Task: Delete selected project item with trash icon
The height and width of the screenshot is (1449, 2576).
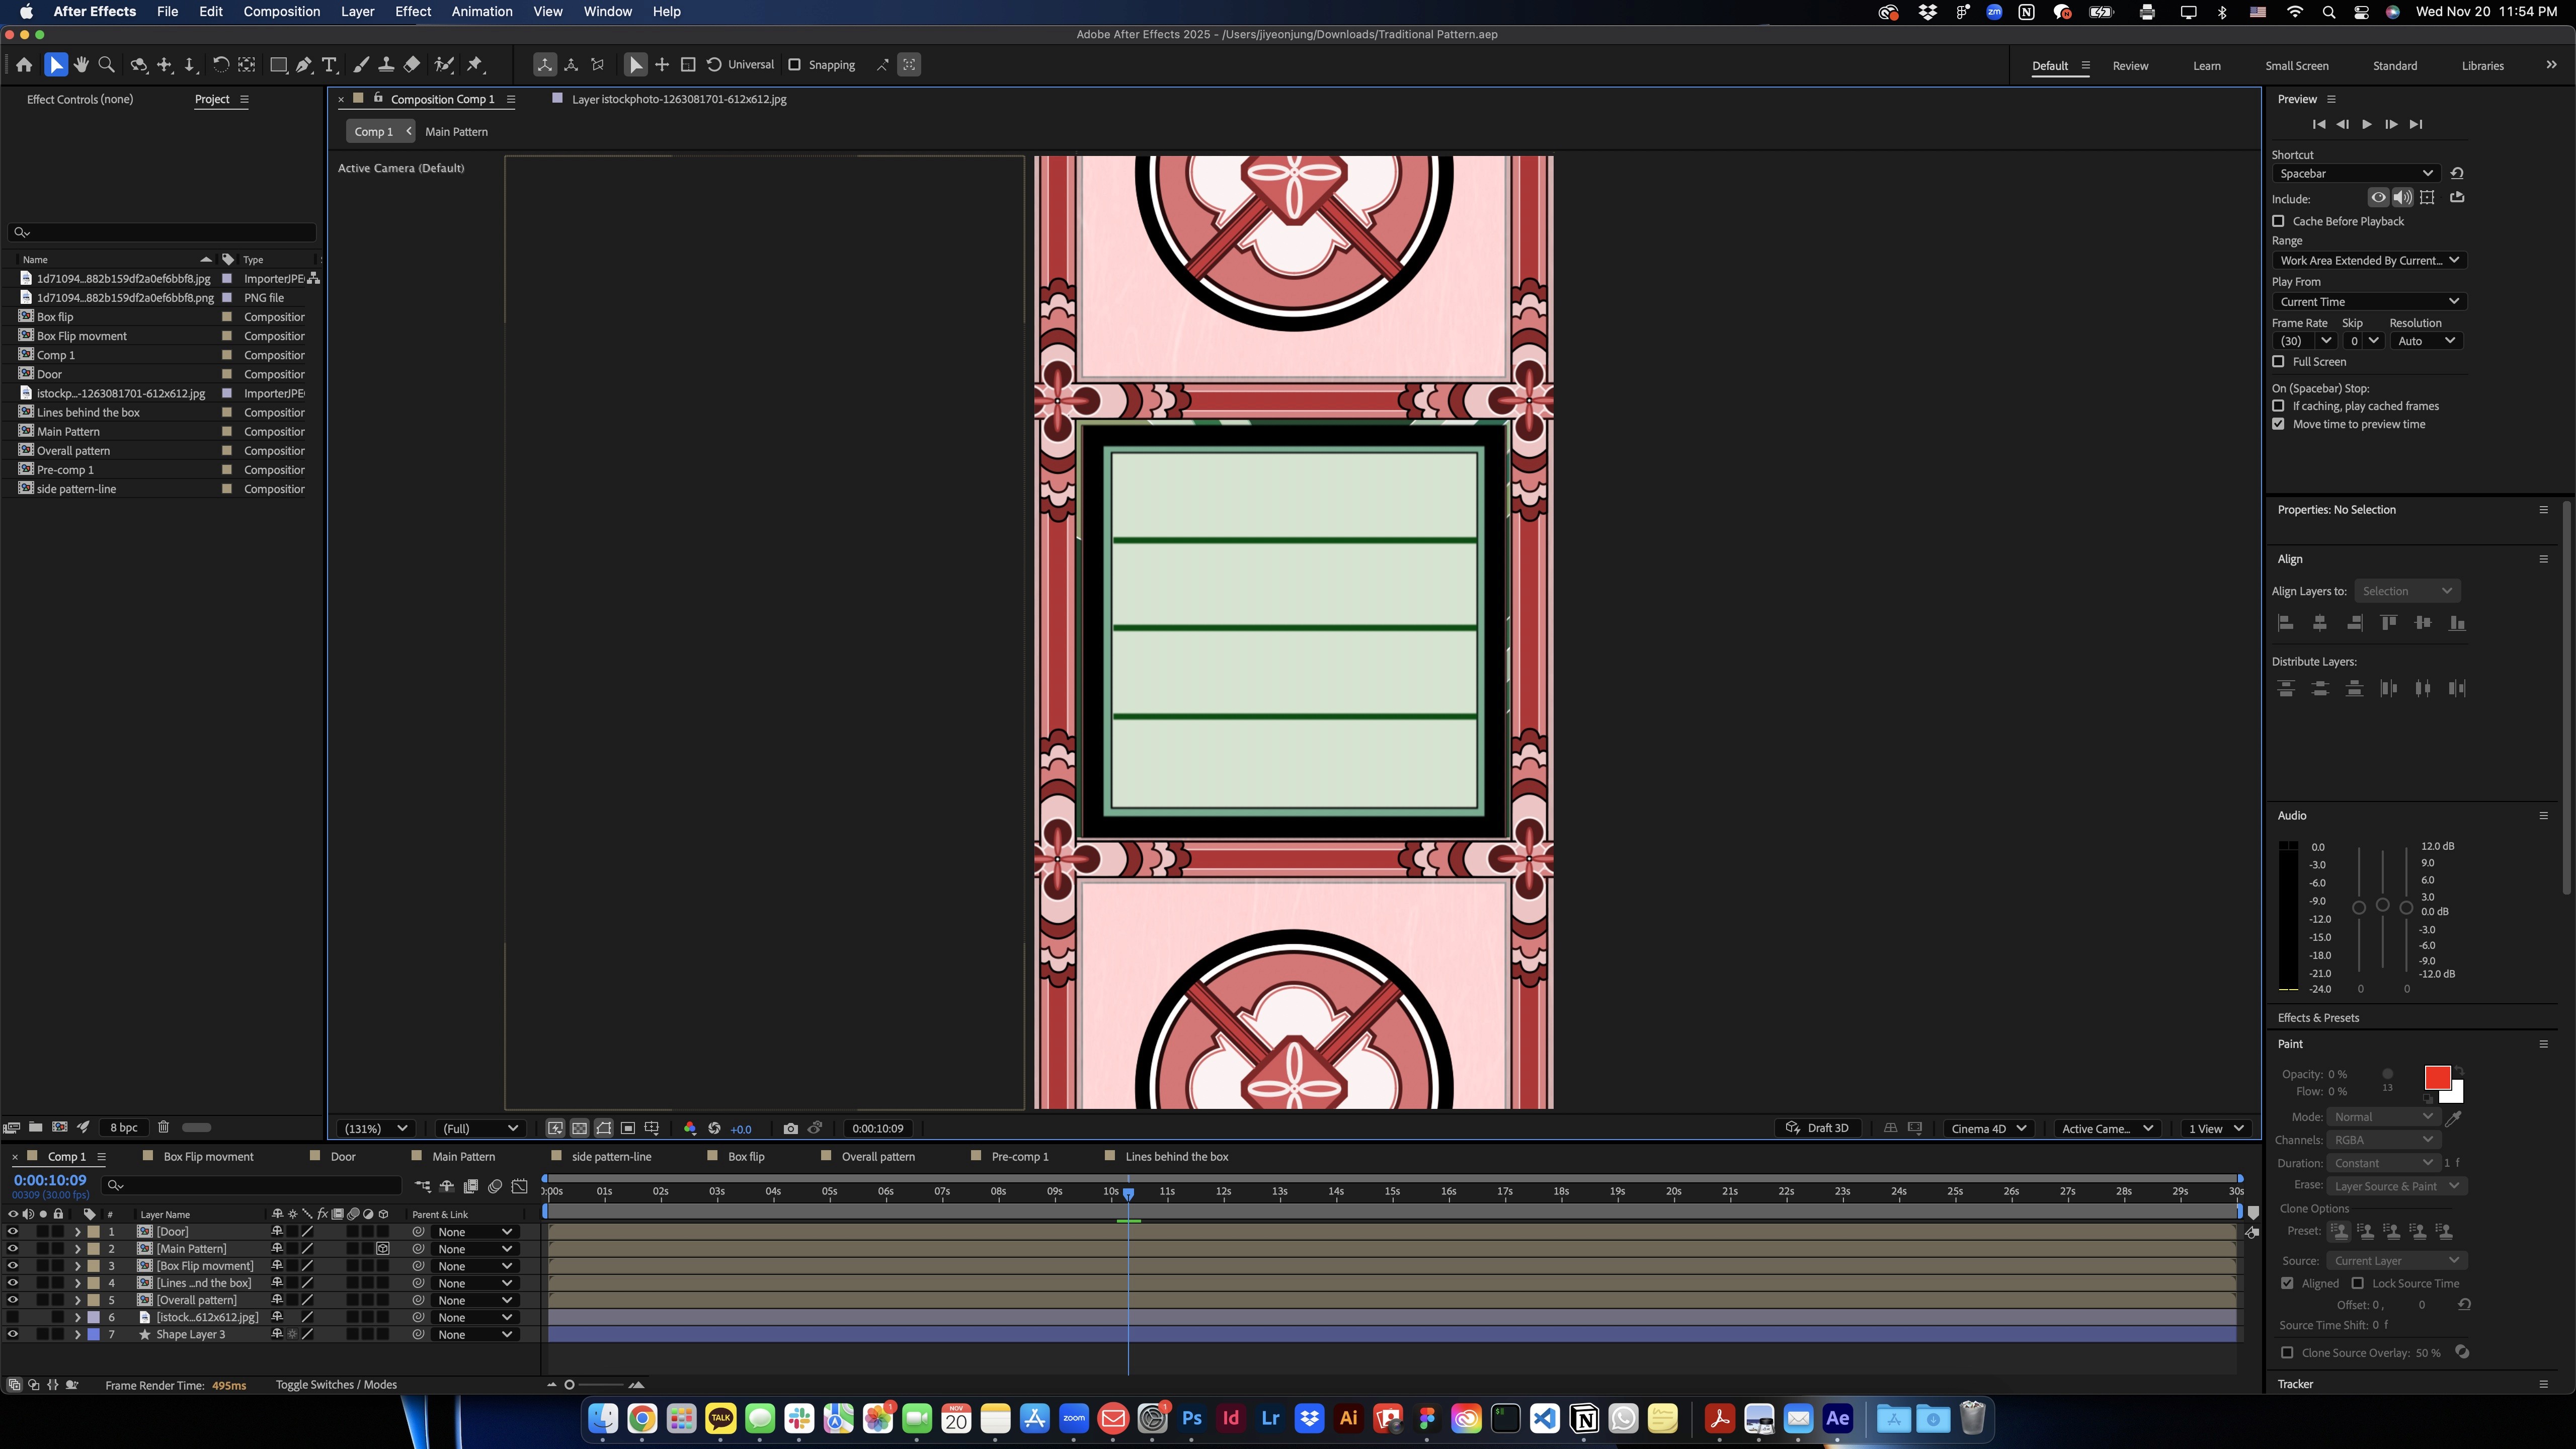Action: click(x=163, y=1127)
